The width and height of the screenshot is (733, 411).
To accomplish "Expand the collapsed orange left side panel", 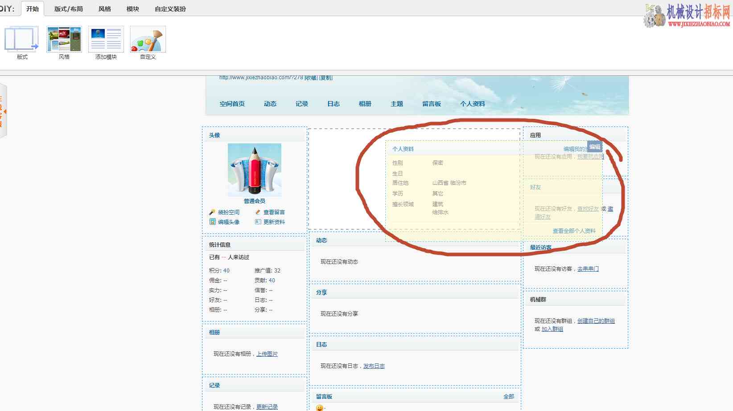I will click(x=3, y=111).
